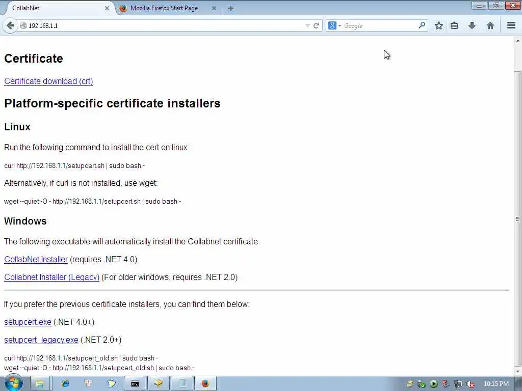Viewport: 522px width, 391px height.
Task: Click in the Google search field
Action: click(379, 25)
